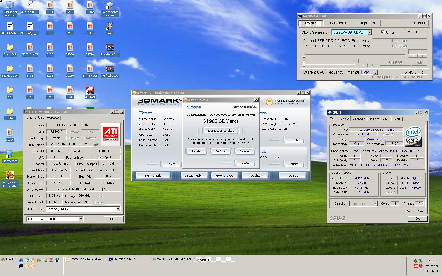Toggle the Ultra checkbox in SetFSB
Image resolution: width=442 pixels, height=276 pixels.
pyautogui.click(x=383, y=32)
